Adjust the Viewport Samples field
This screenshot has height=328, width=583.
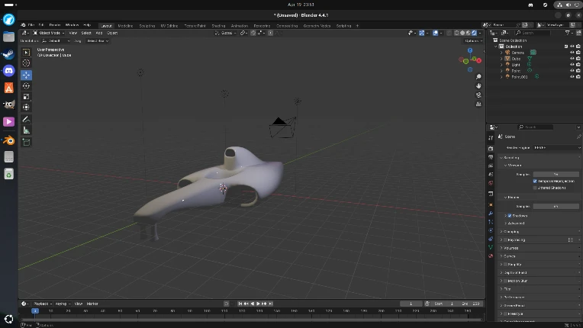(x=556, y=174)
